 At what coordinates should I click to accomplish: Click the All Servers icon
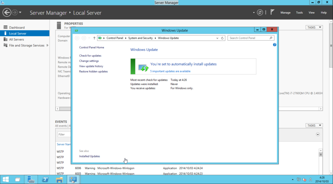click(x=5, y=39)
